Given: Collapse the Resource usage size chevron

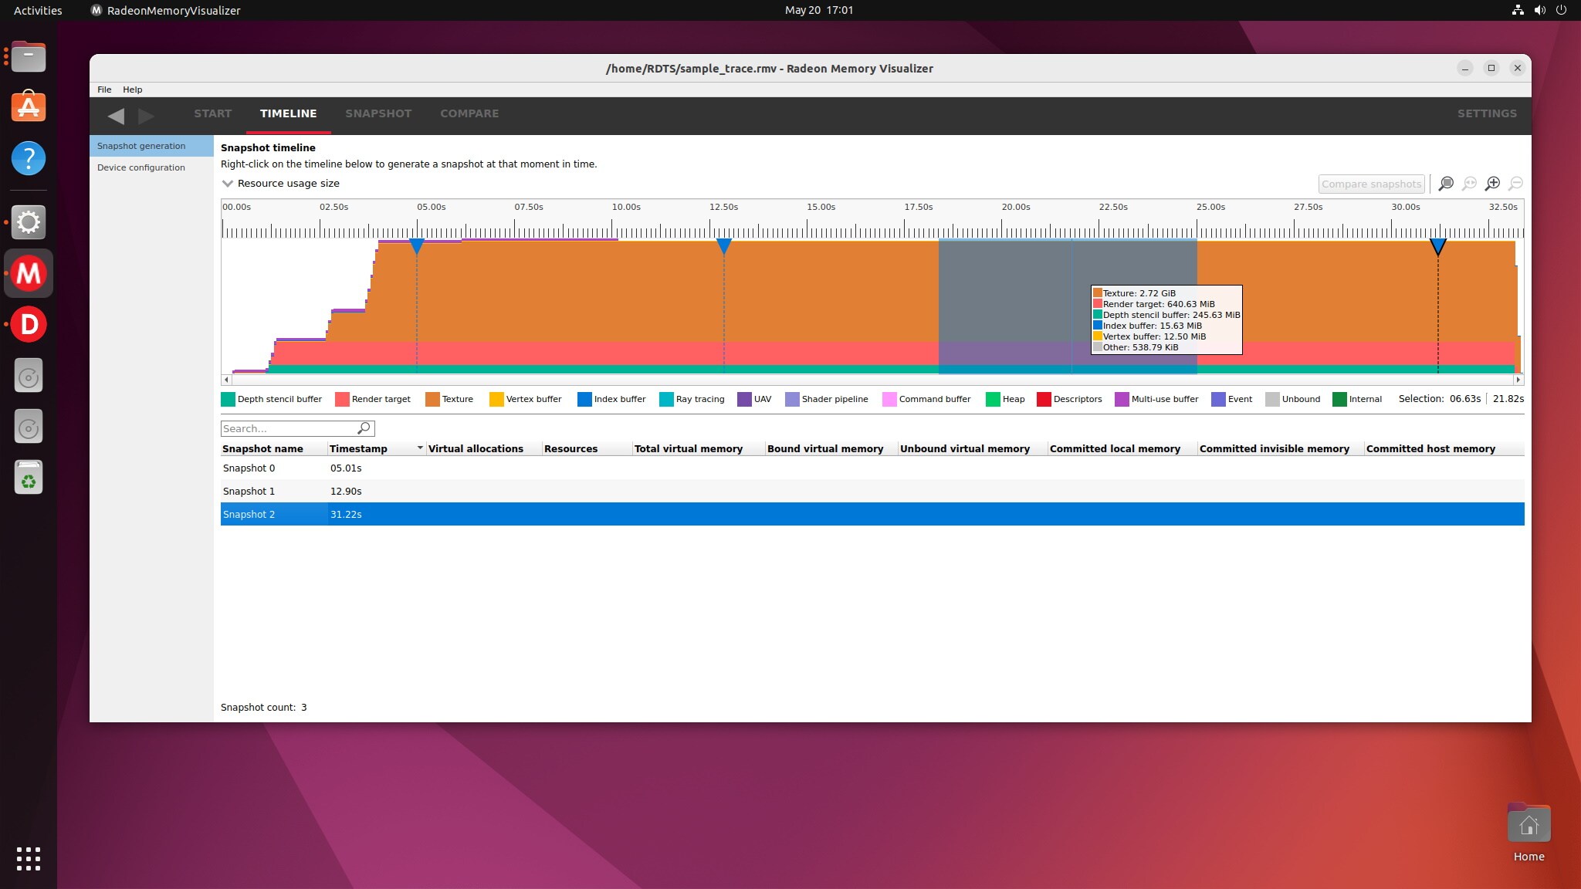Looking at the screenshot, I should click(228, 184).
